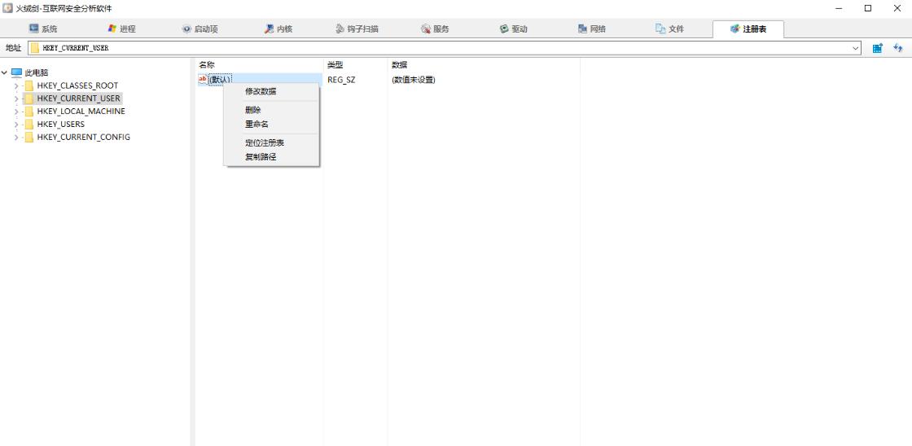Collapse the 此电脑 tree node
This screenshot has height=446, width=912.
[5, 72]
